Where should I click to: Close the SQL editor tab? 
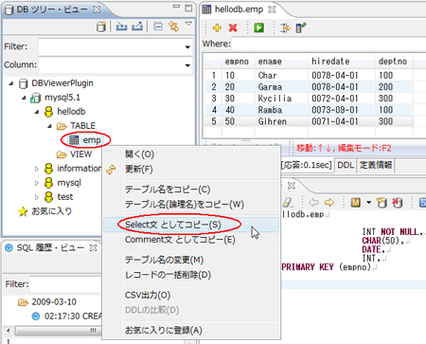292,186
